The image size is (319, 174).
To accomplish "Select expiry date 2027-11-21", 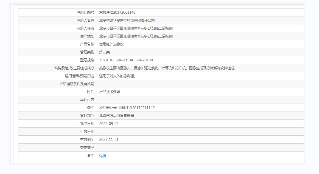I will [109, 139].
